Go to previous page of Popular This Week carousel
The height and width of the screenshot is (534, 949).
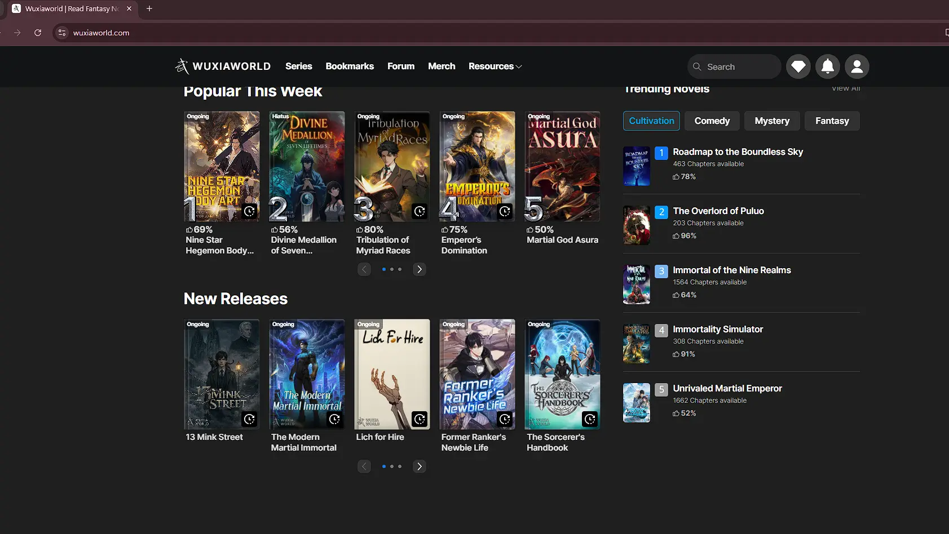(364, 269)
